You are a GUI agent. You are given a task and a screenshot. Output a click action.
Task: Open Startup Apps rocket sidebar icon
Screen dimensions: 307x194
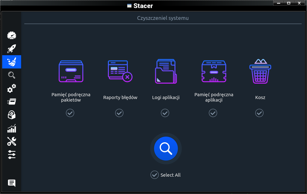(12, 49)
